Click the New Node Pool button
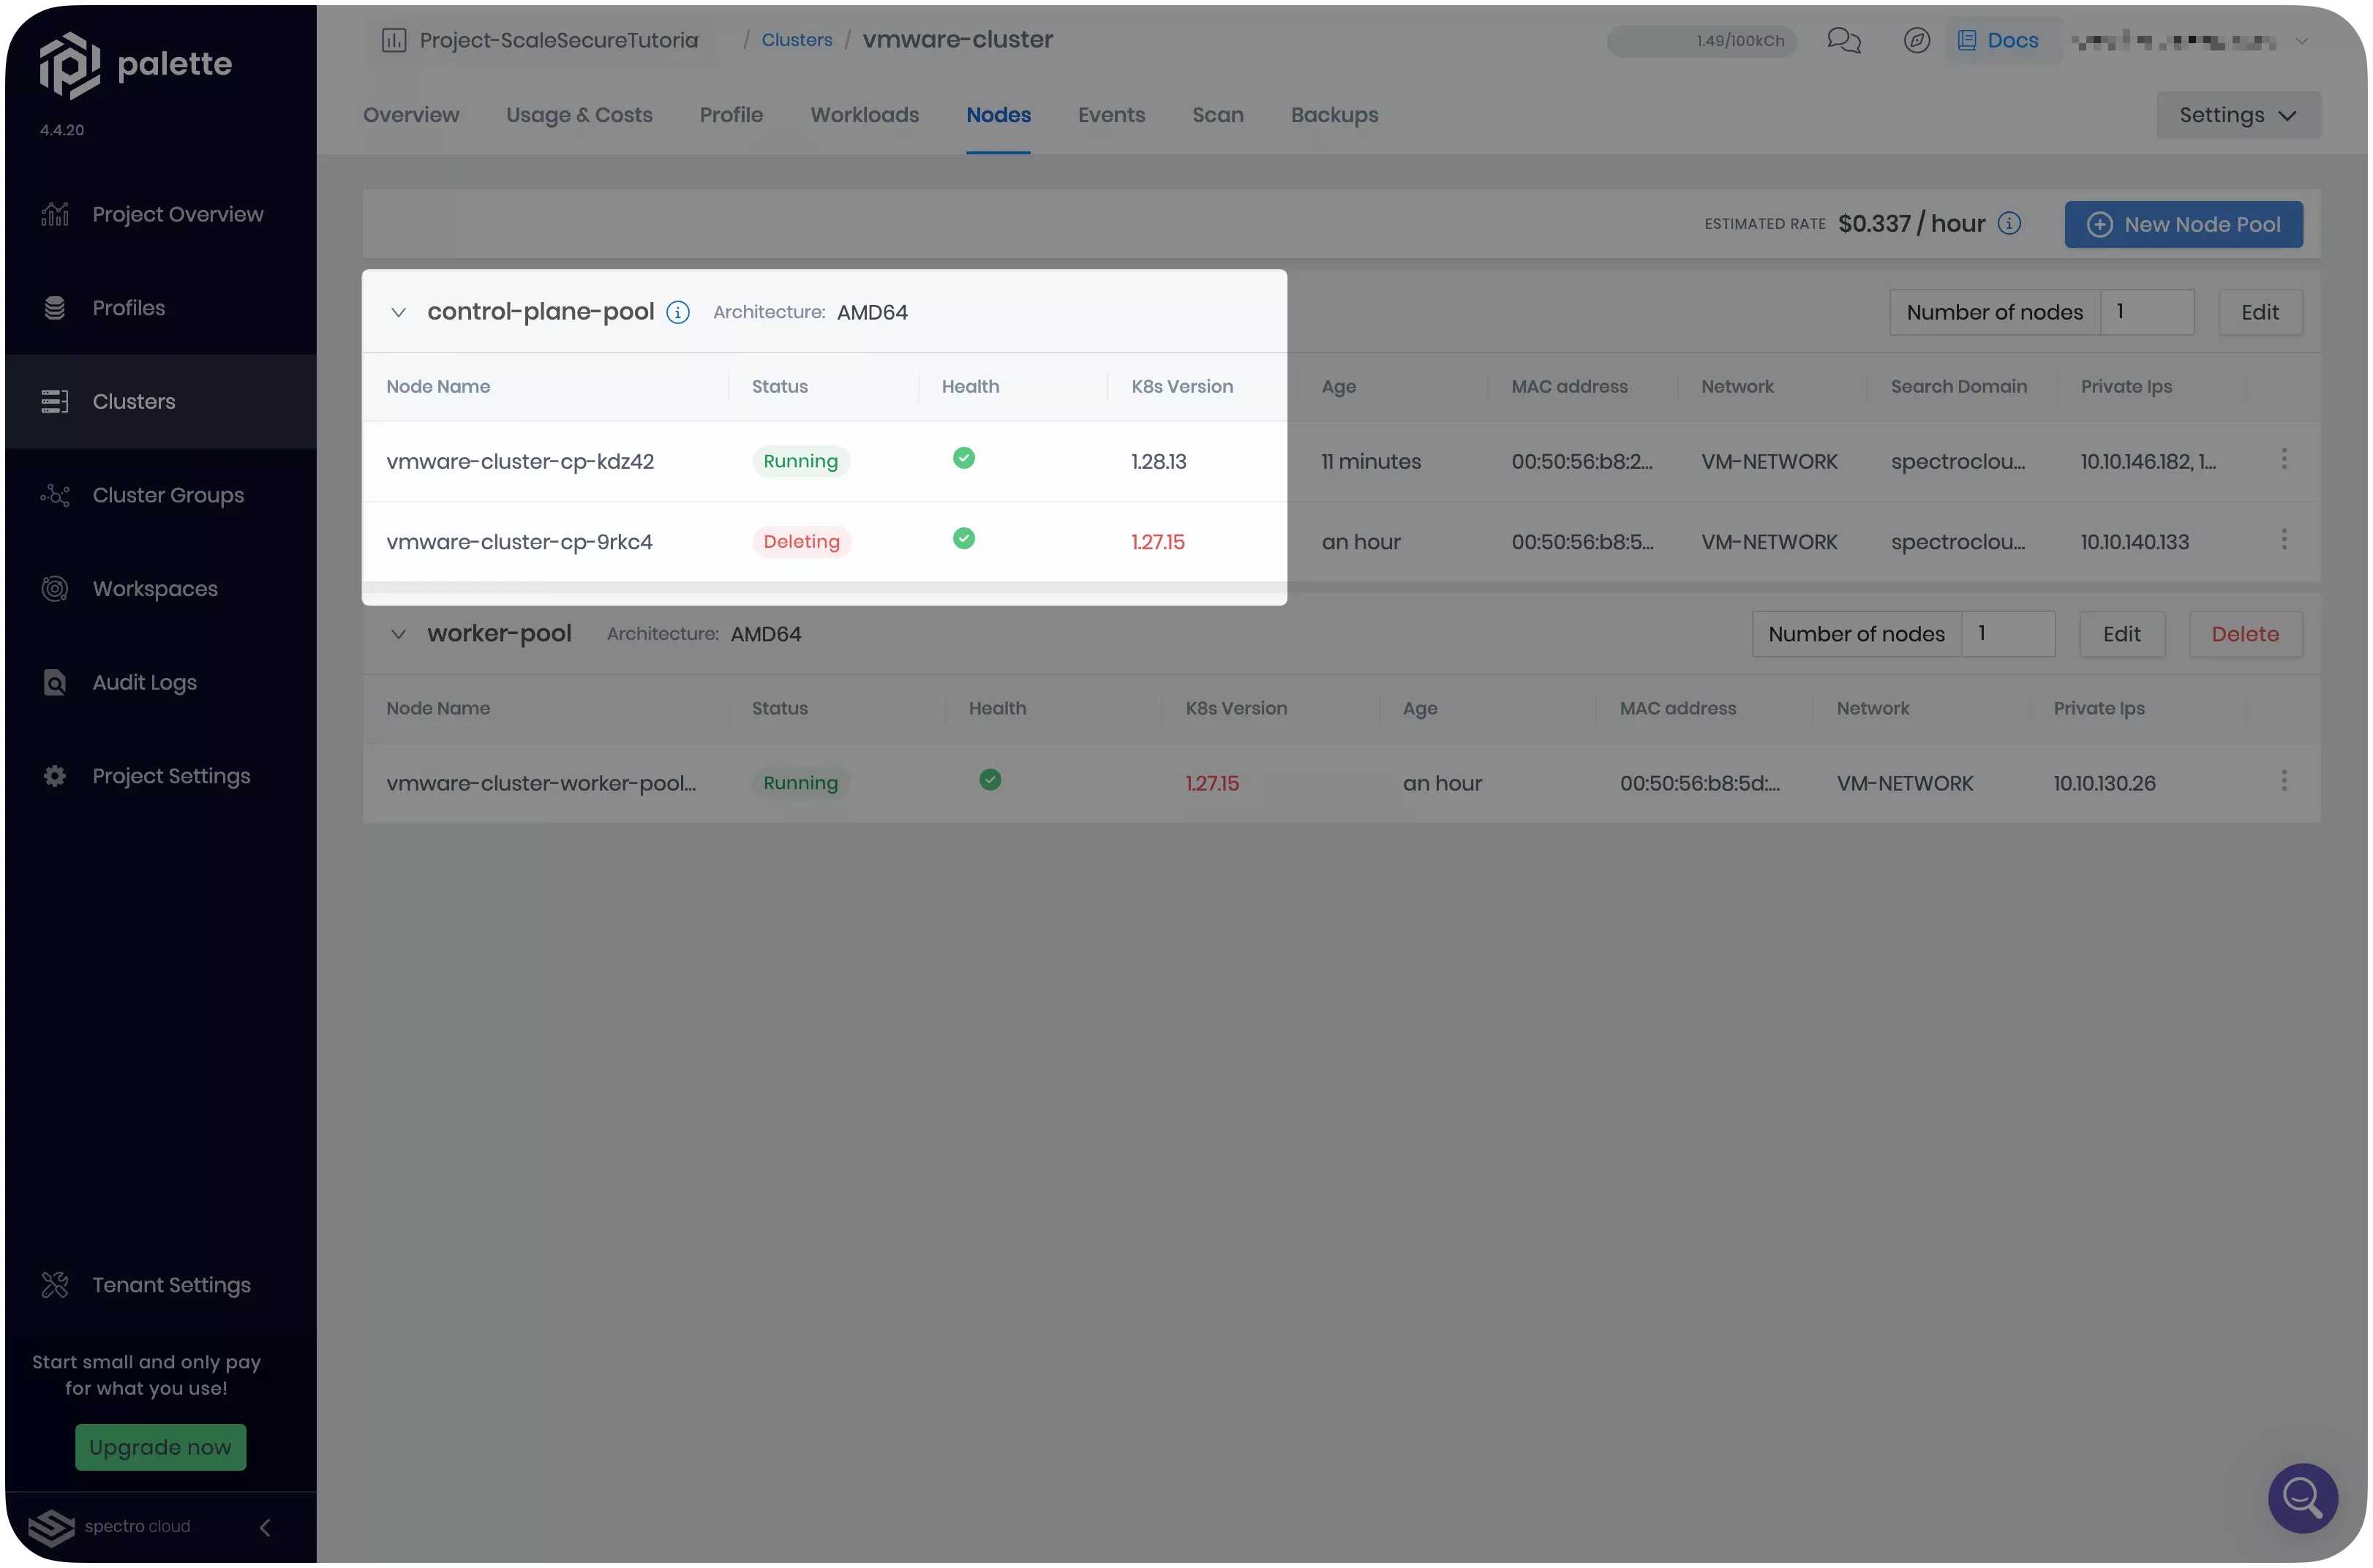The image size is (2373, 1568). (x=2183, y=224)
